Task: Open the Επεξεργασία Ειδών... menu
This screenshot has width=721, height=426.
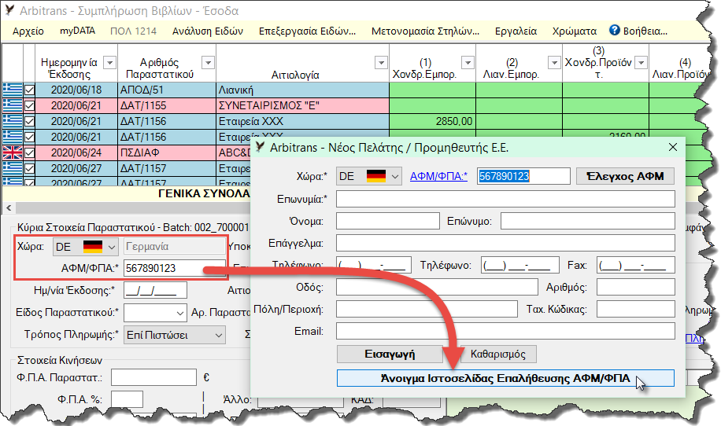Action: [x=307, y=31]
